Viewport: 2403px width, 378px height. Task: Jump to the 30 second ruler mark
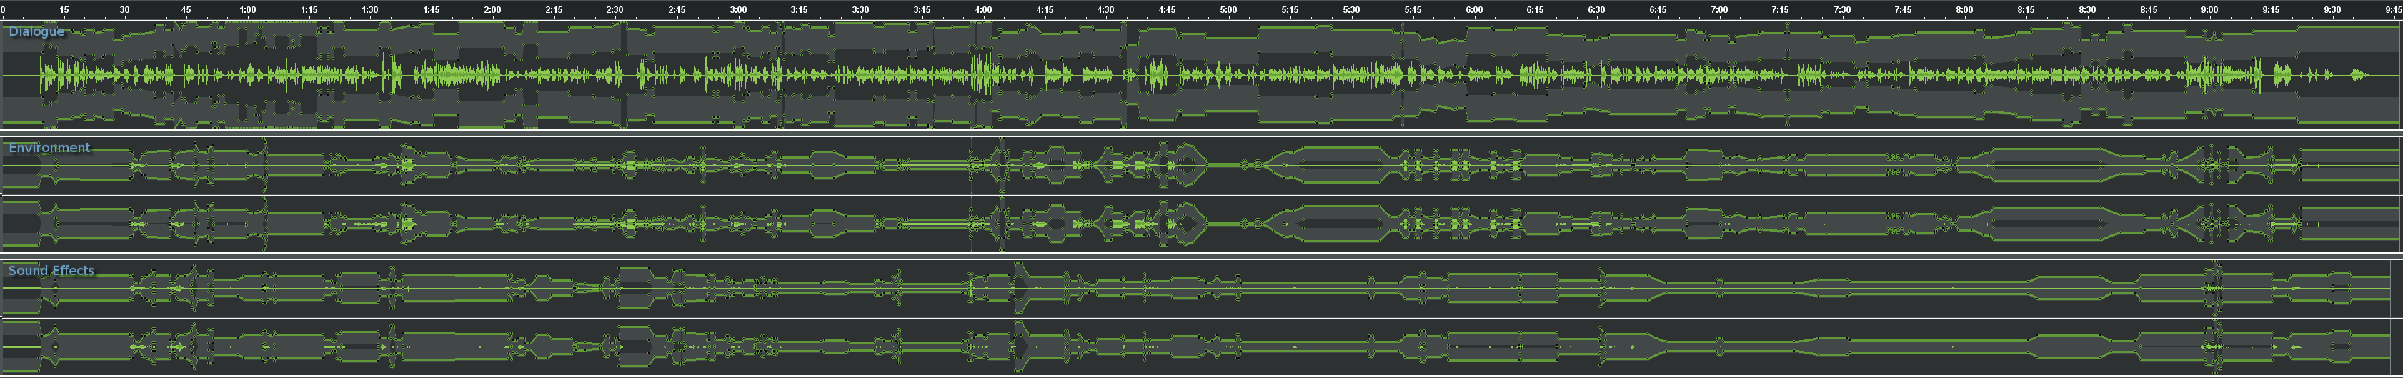125,10
